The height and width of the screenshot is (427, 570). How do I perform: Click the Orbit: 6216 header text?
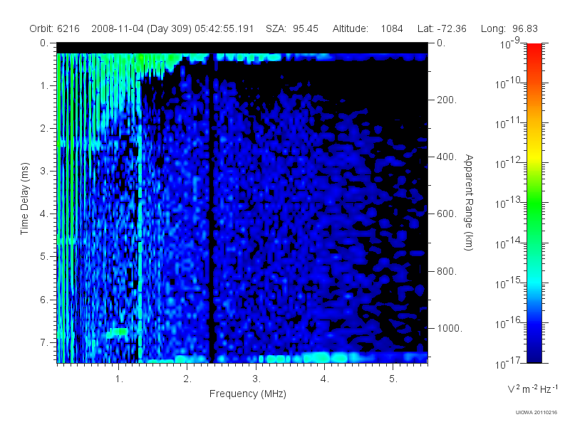pos(55,28)
